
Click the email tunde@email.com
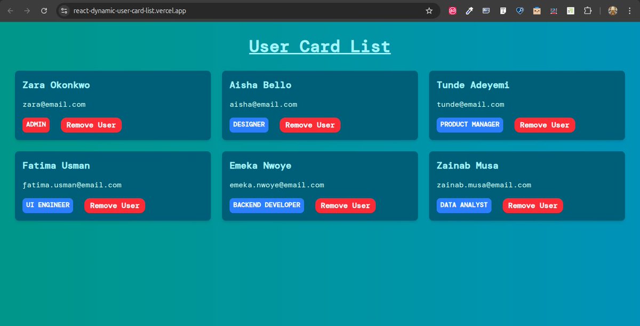470,105
